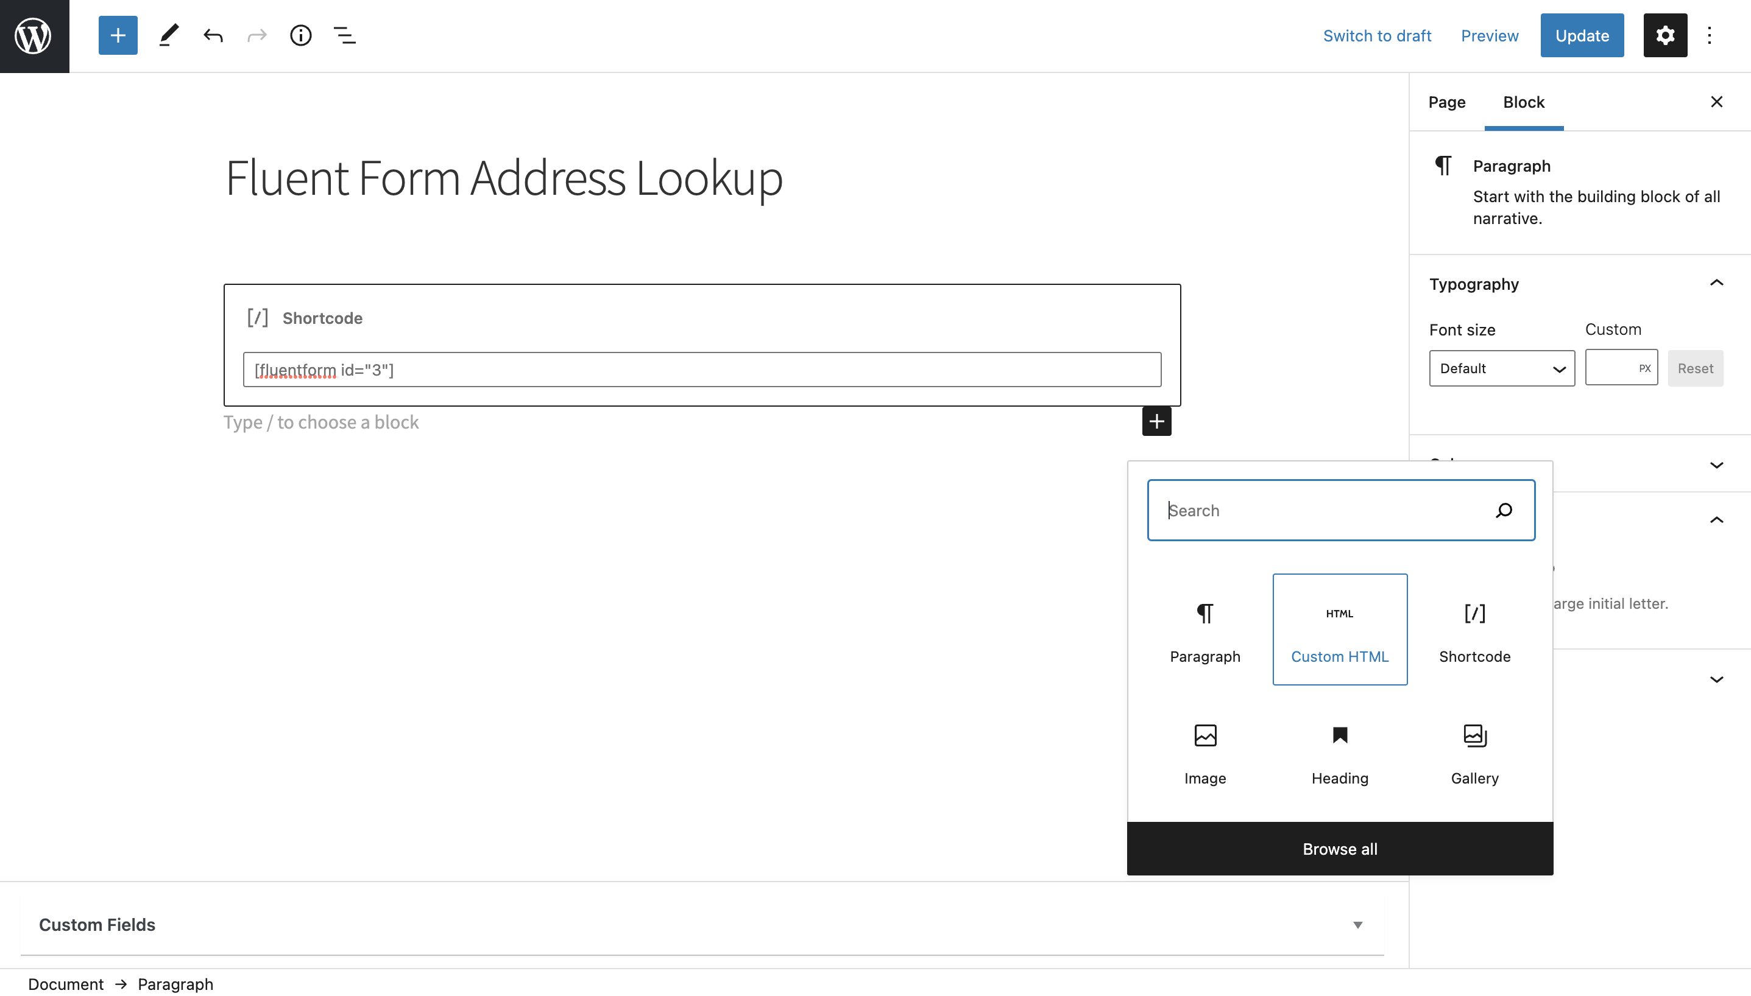The image size is (1751, 996).
Task: Click the WordPress logo
Action: click(x=34, y=35)
